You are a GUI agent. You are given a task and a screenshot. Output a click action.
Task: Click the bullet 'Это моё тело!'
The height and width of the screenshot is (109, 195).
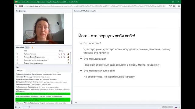(x=92, y=43)
